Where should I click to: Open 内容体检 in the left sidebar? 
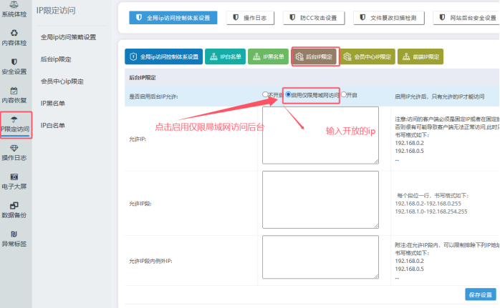coord(15,38)
